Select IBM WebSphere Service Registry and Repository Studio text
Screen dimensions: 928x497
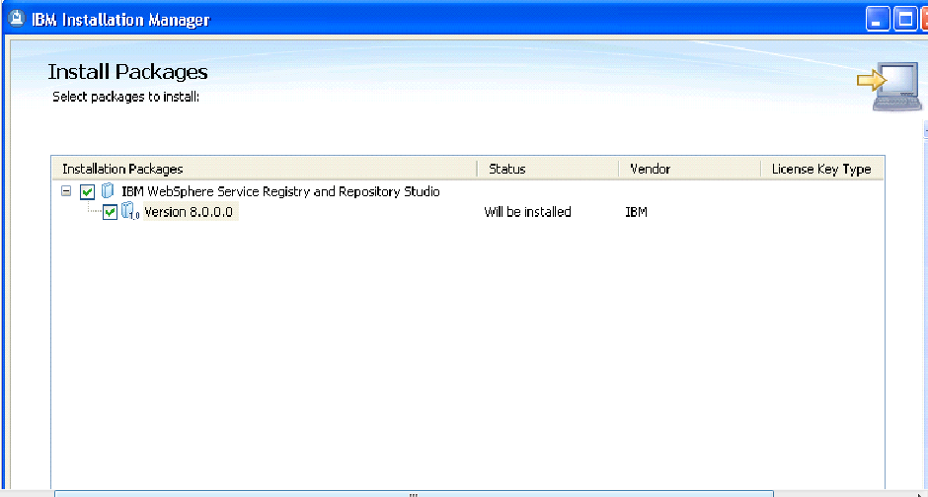click(x=280, y=191)
